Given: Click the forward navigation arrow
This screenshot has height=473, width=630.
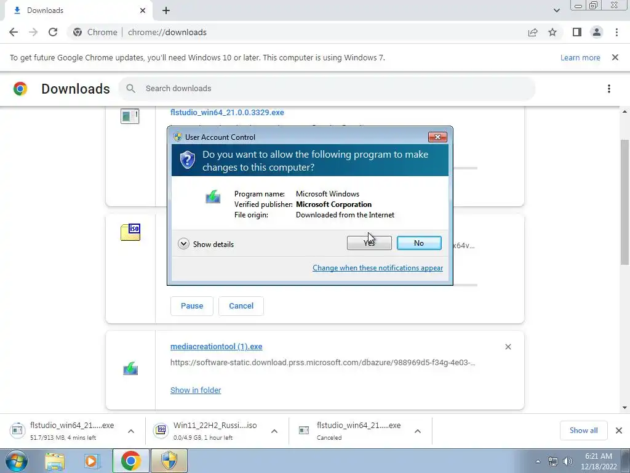Looking at the screenshot, I should 33,32.
